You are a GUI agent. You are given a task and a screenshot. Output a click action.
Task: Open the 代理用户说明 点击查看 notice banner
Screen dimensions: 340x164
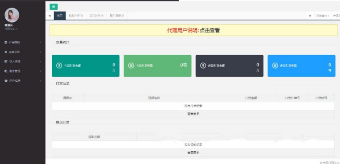point(193,30)
